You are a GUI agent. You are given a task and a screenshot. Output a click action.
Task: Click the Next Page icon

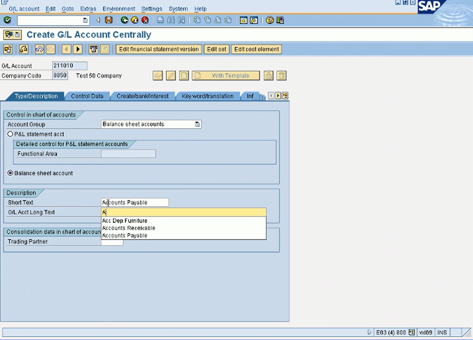(x=218, y=20)
